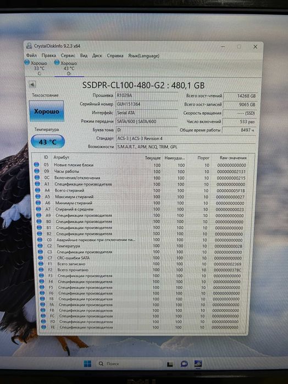Click the ID column header
This screenshot has width=288, height=384.
click(x=46, y=157)
